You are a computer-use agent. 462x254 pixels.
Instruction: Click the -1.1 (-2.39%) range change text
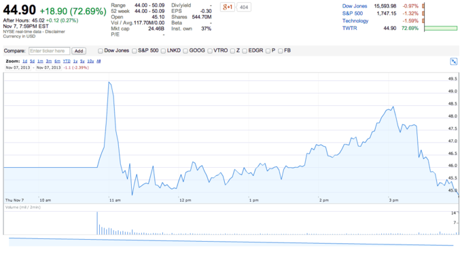click(76, 67)
